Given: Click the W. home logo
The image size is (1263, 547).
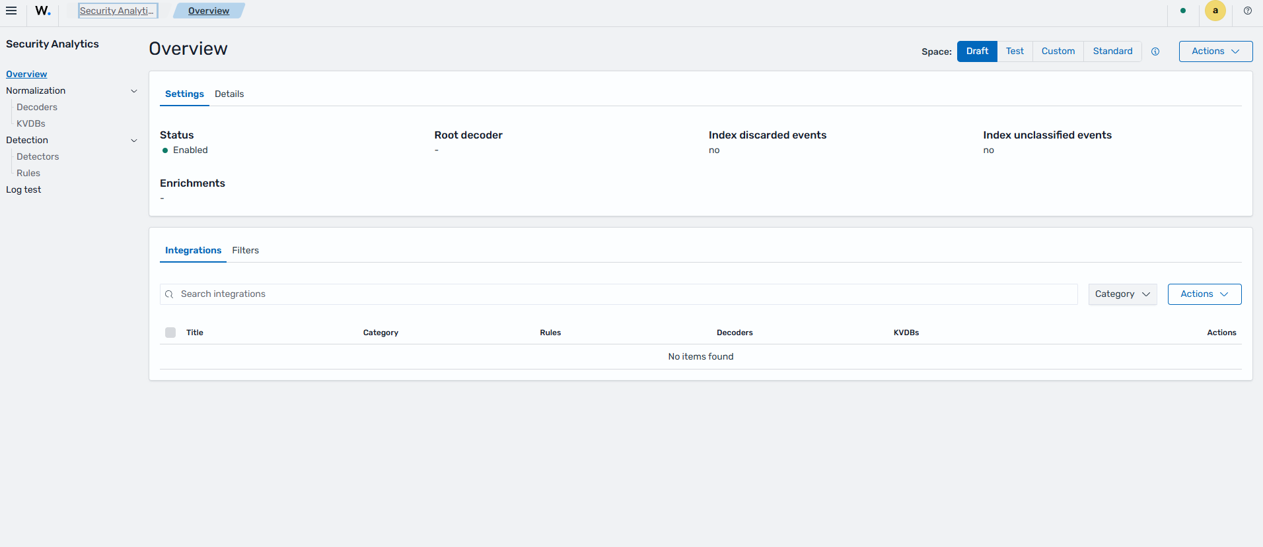Looking at the screenshot, I should pyautogui.click(x=43, y=11).
